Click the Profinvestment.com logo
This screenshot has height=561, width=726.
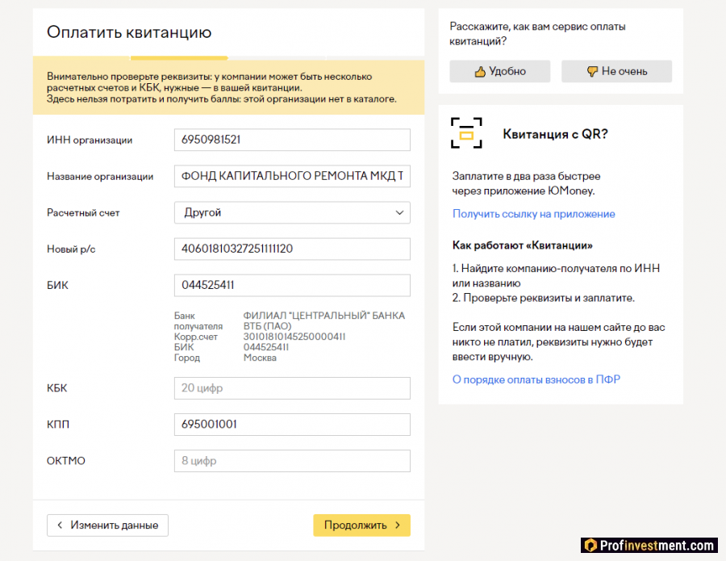(x=648, y=545)
